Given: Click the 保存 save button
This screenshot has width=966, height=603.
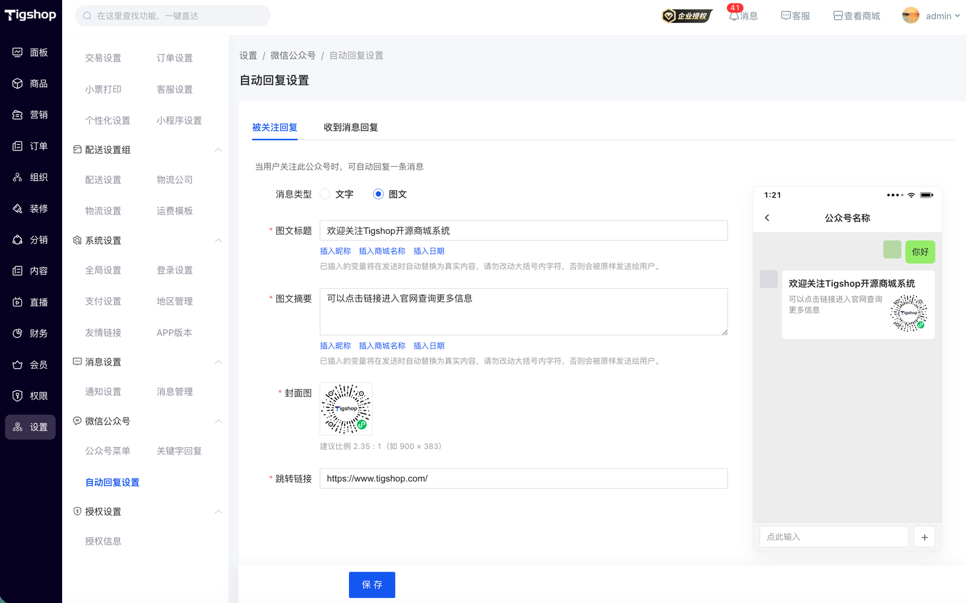Looking at the screenshot, I should (372, 584).
